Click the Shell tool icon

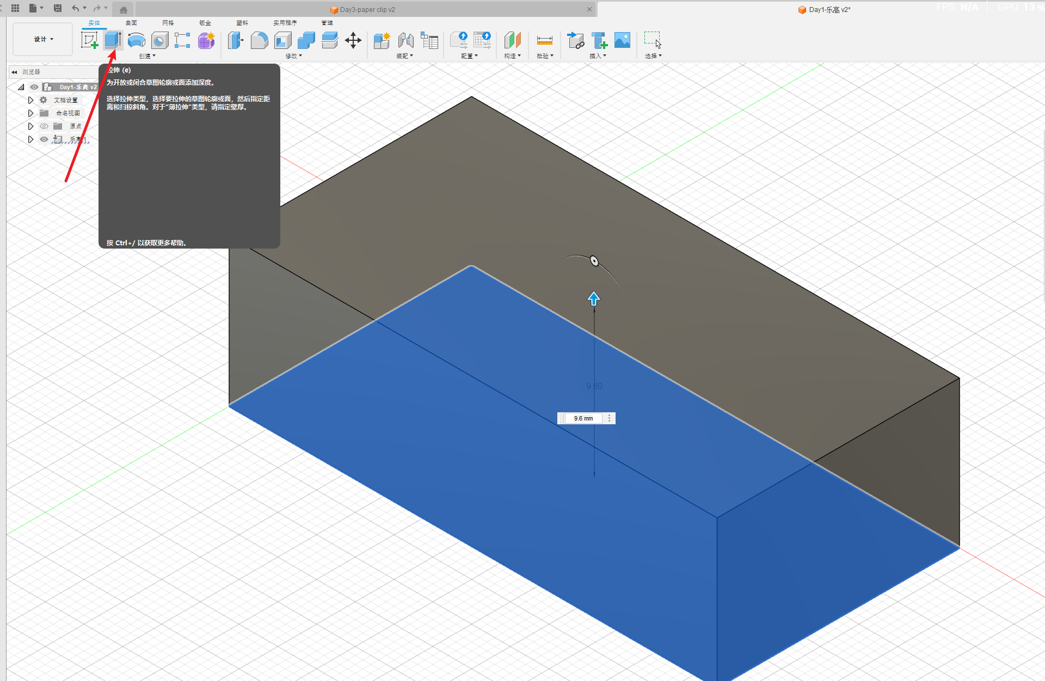click(x=282, y=40)
